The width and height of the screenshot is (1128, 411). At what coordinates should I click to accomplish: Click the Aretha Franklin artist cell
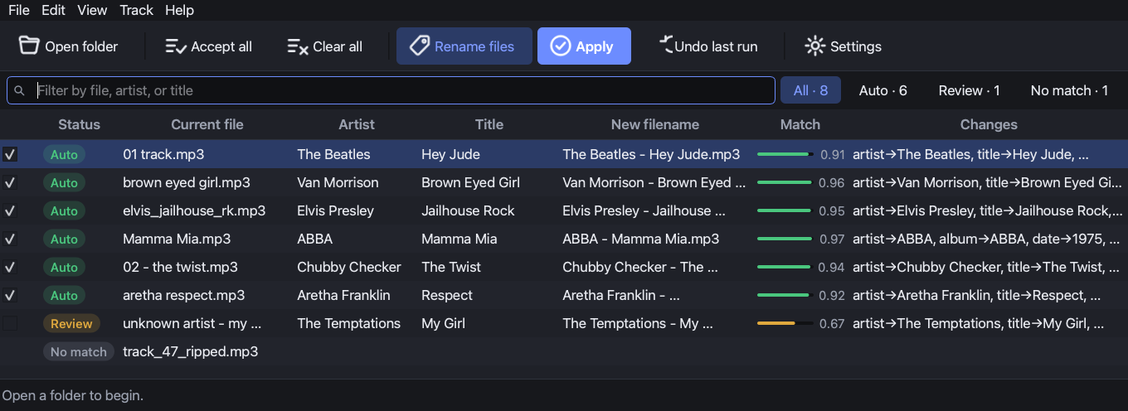[343, 295]
